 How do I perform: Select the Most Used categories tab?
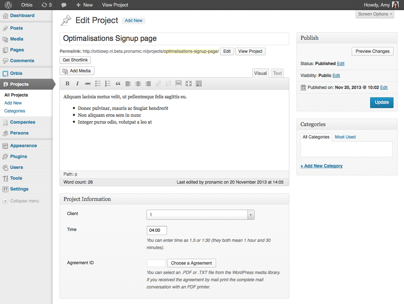345,137
